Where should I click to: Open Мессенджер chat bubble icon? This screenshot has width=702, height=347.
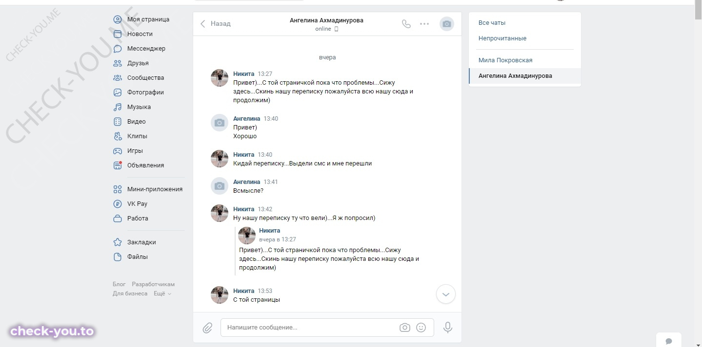coord(118,49)
